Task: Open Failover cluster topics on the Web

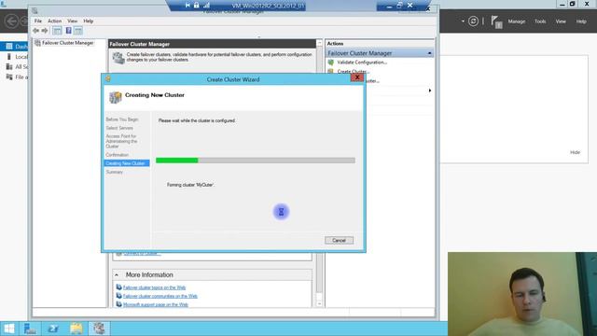Action: pos(154,287)
